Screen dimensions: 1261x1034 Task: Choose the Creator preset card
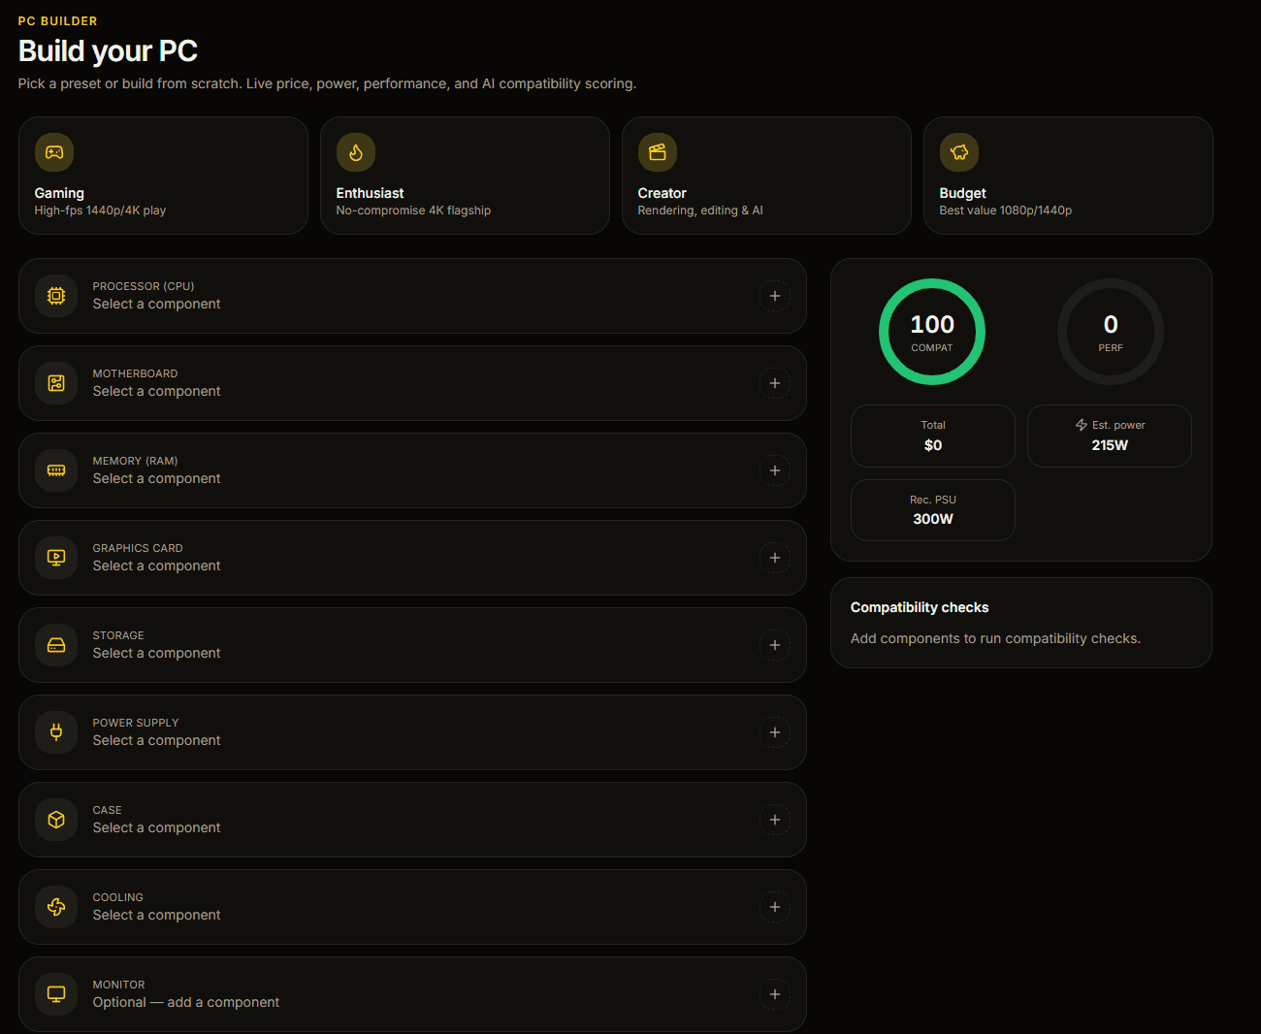coord(766,176)
